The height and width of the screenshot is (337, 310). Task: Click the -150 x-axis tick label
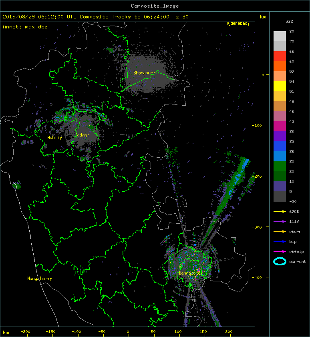50,332
